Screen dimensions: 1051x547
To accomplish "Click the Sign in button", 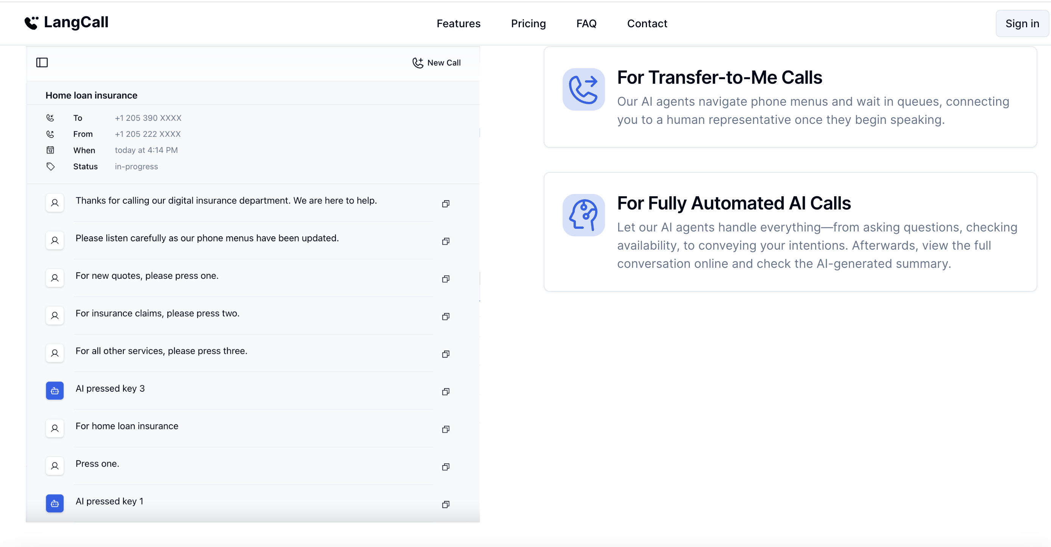I will [x=1021, y=24].
